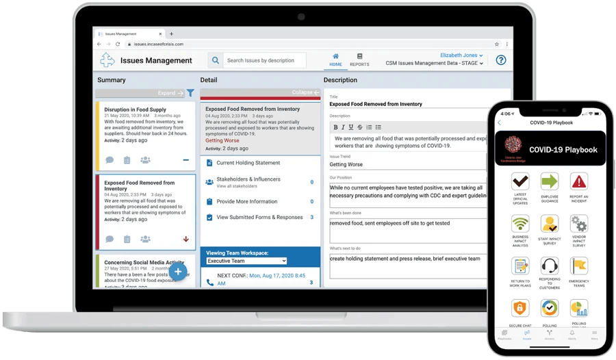The height and width of the screenshot is (360, 616).
Task: Open Current Holding Statement
Action: [x=248, y=163]
